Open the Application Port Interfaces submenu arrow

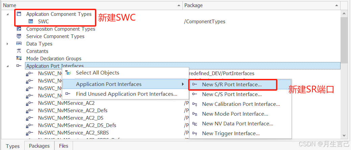(x=183, y=84)
